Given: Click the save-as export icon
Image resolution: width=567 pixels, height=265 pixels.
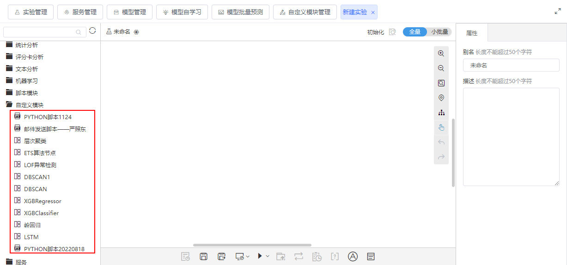Looking at the screenshot, I should [221, 256].
